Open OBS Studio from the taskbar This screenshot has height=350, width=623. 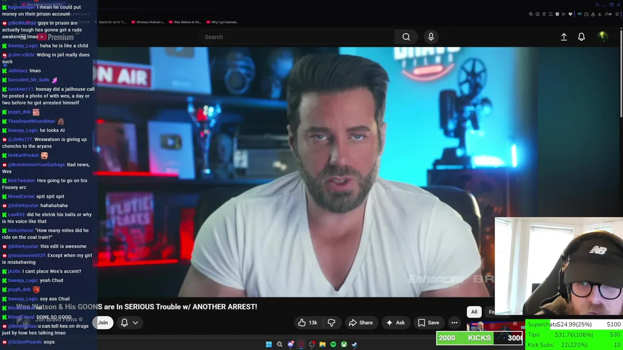pos(312,344)
